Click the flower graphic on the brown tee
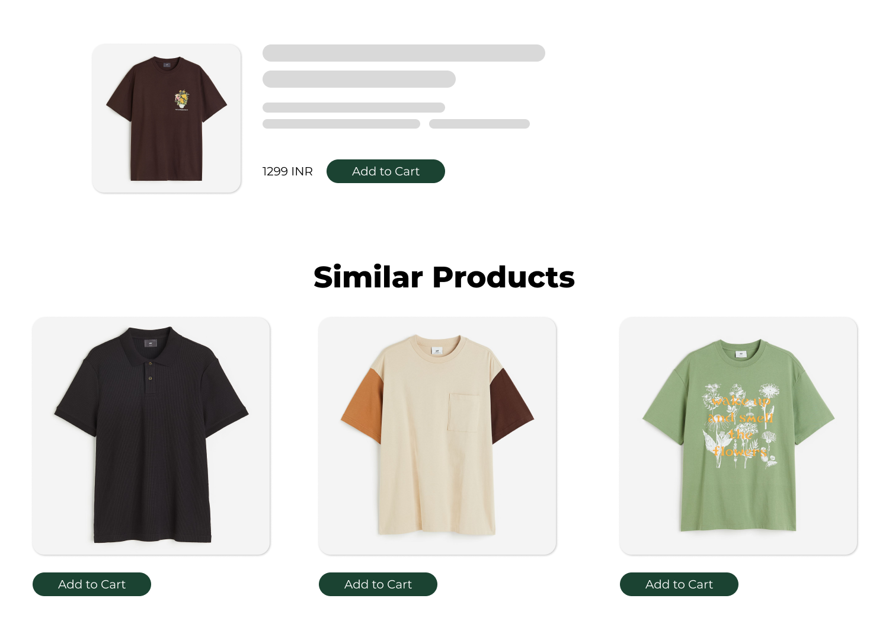This screenshot has width=889, height=640. (x=182, y=100)
